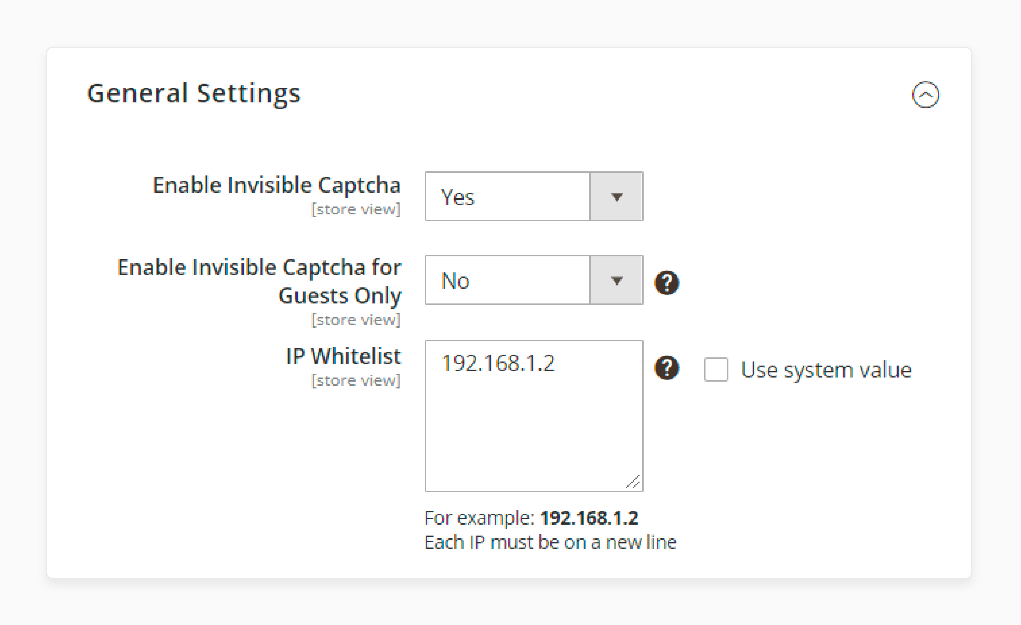This screenshot has height=625, width=1021.
Task: Click the Enable Invisible Captcha for Guests Only label
Action: pyautogui.click(x=259, y=282)
